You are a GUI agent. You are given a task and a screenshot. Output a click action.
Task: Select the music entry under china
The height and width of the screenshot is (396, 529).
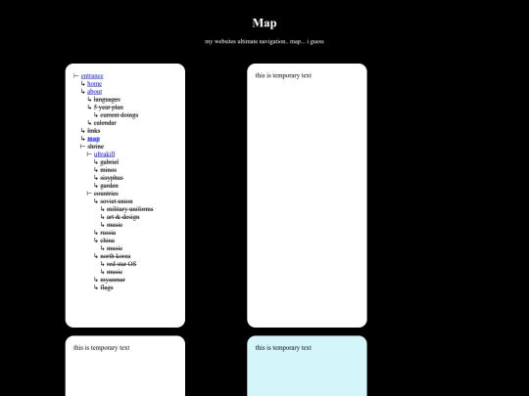(x=115, y=248)
